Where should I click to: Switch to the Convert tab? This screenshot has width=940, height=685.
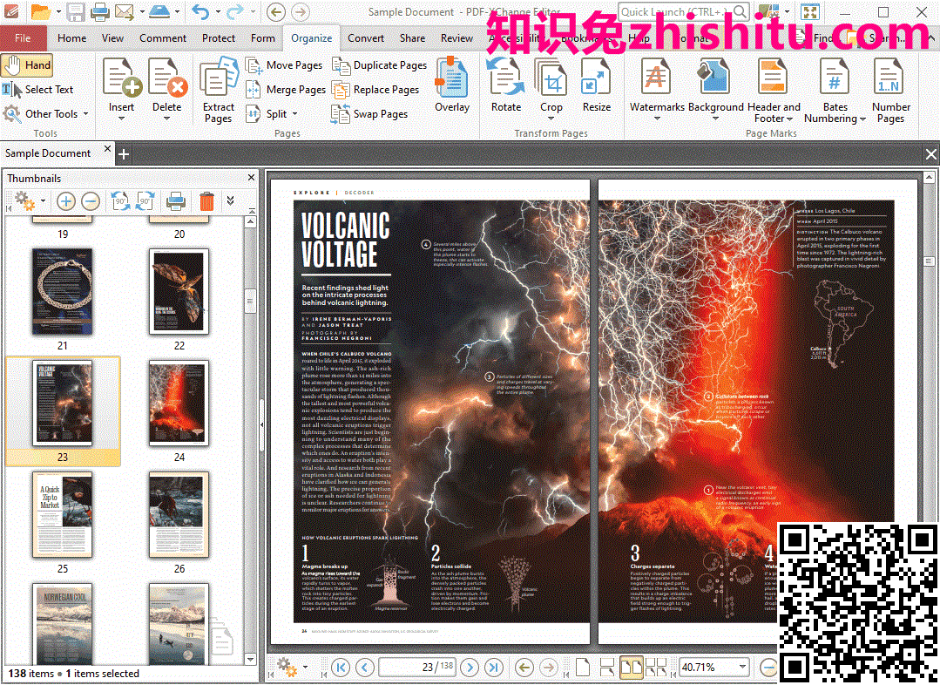click(x=366, y=37)
